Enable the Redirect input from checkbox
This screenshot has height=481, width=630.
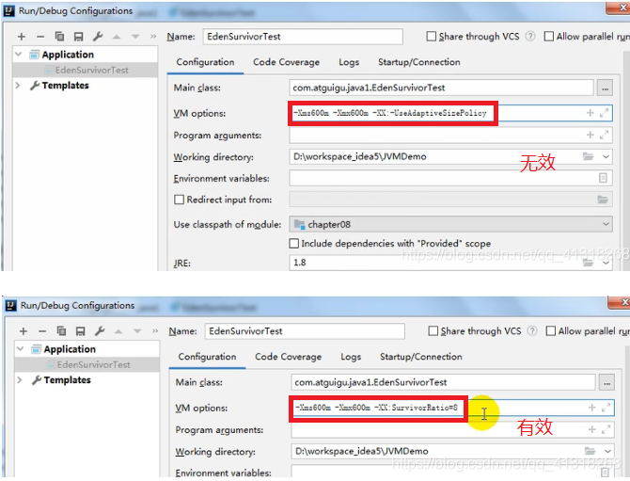pos(179,200)
